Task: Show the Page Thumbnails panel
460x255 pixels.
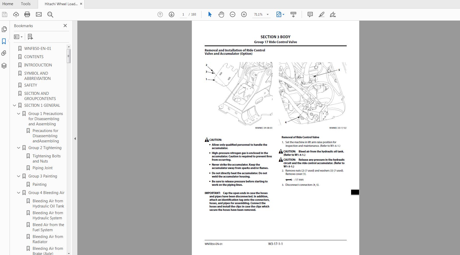Action: pos(4,29)
